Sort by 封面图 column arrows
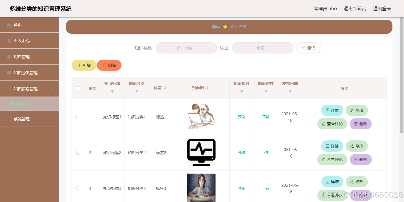The height and width of the screenshot is (202, 404). (207, 88)
